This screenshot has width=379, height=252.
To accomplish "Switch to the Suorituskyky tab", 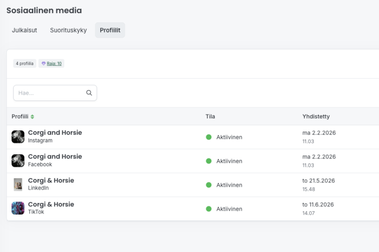I will (x=69, y=30).
